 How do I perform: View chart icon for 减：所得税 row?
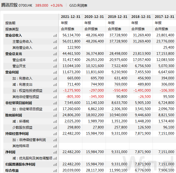point(55,122)
